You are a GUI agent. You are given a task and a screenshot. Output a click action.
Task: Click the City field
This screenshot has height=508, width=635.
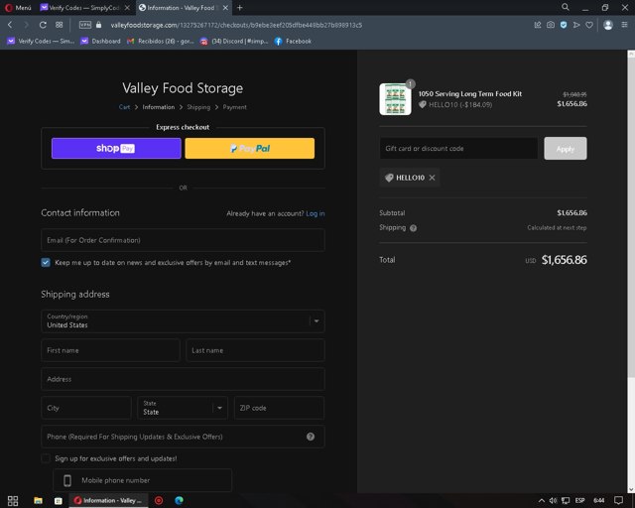tap(86, 408)
